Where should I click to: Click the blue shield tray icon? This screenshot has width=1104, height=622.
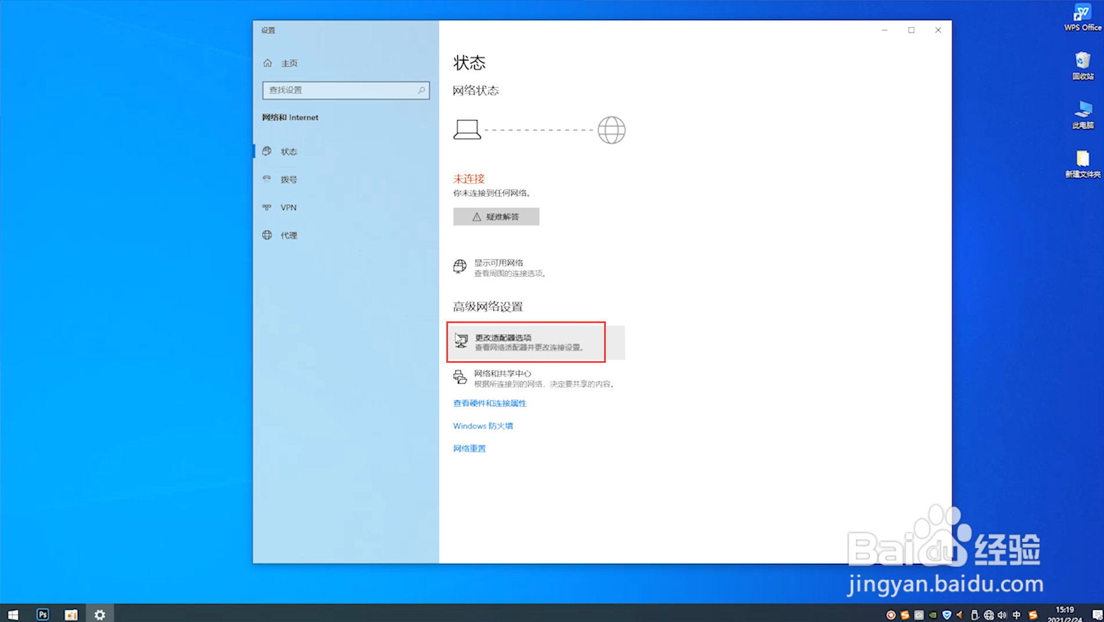coord(947,615)
